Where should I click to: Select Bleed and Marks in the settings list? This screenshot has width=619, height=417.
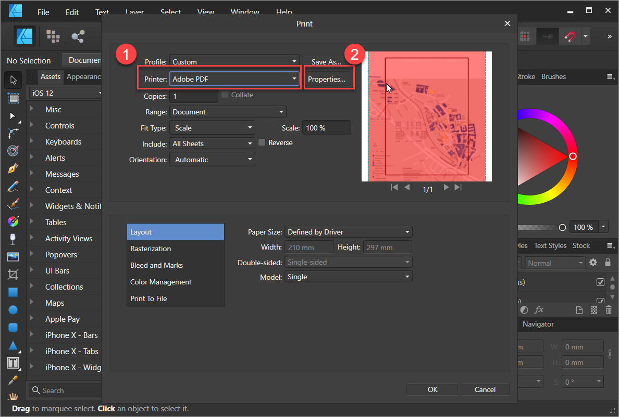156,265
